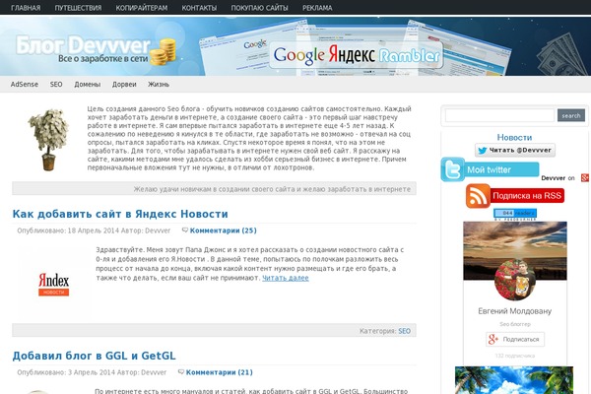Click Seo блоггер caption in profile widget

coord(515,324)
